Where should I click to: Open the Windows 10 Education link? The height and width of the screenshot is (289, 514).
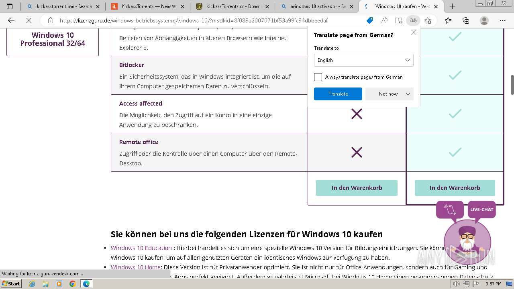(141, 248)
